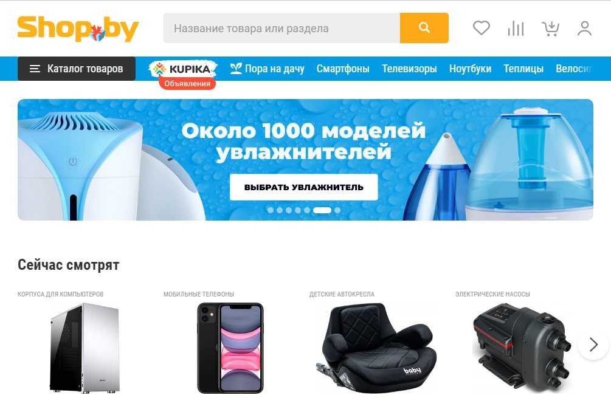The image size is (611, 398).
Task: Select the third banner carousel dot
Action: pyautogui.click(x=289, y=210)
